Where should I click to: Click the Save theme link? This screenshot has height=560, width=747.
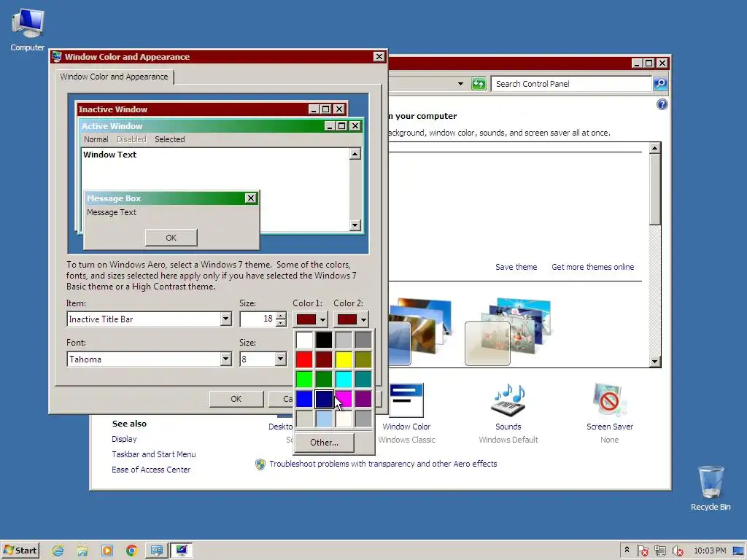coord(516,267)
